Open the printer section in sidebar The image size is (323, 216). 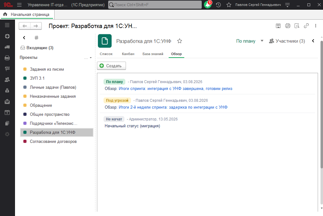pos(7,58)
